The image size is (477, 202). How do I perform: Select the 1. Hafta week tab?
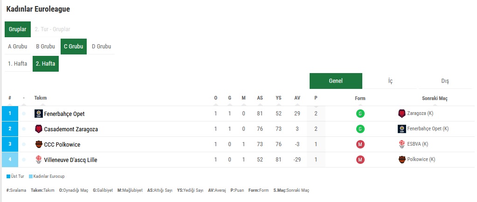pyautogui.click(x=18, y=64)
